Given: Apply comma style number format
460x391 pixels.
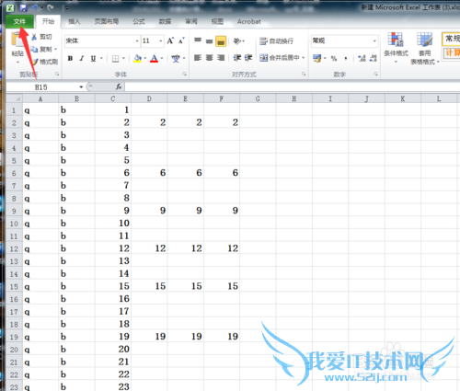Looking at the screenshot, I should coord(346,58).
